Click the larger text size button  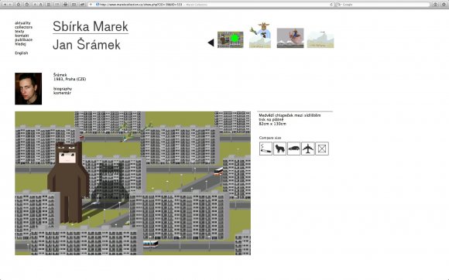pyautogui.click(x=41, y=5)
